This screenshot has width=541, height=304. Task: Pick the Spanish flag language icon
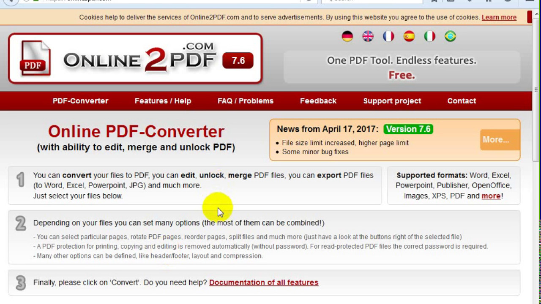point(409,36)
